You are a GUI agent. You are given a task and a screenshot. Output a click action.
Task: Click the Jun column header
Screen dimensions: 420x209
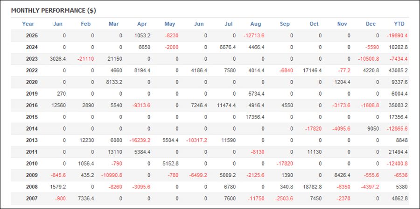(x=198, y=24)
